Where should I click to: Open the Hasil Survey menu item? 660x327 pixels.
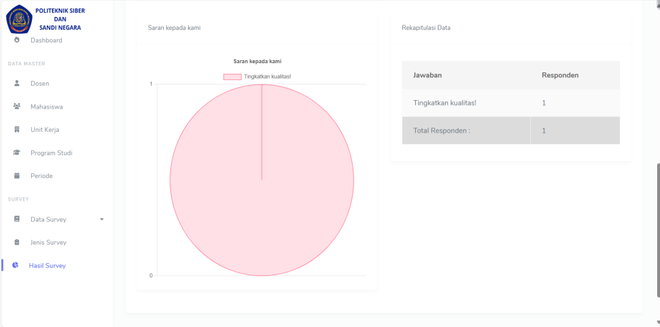[47, 265]
